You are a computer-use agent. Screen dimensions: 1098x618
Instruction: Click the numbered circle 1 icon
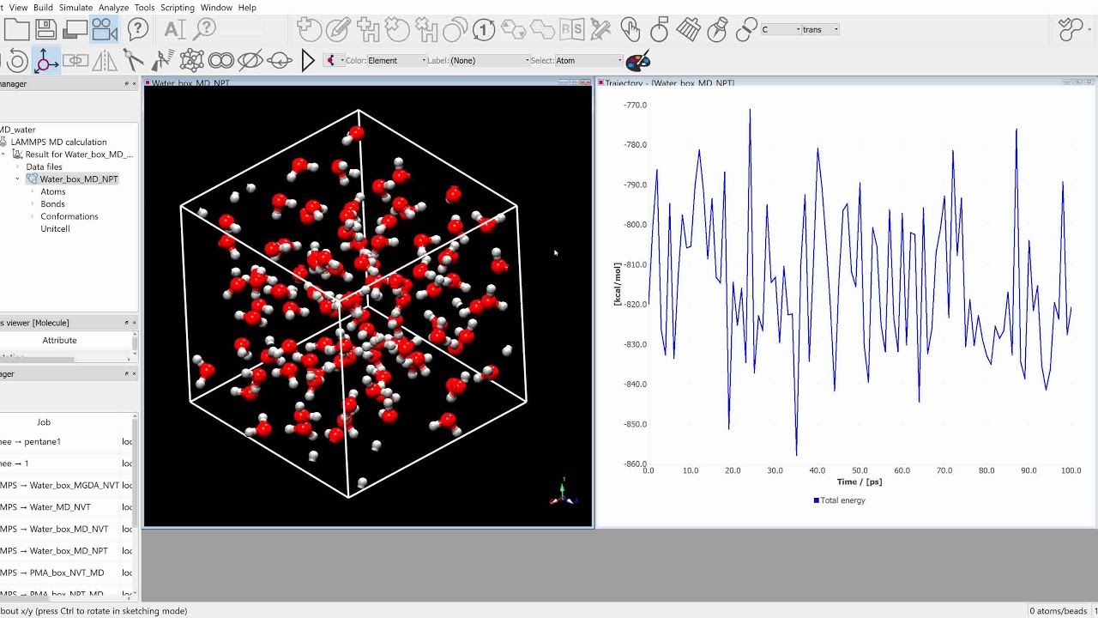[x=484, y=30]
